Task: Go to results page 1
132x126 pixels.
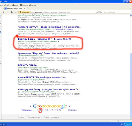Action: 38,110
